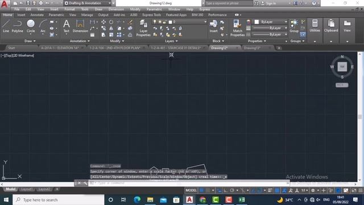Toggle MODEL space button in status bar
The width and height of the screenshot is (364, 205).
pos(191,190)
